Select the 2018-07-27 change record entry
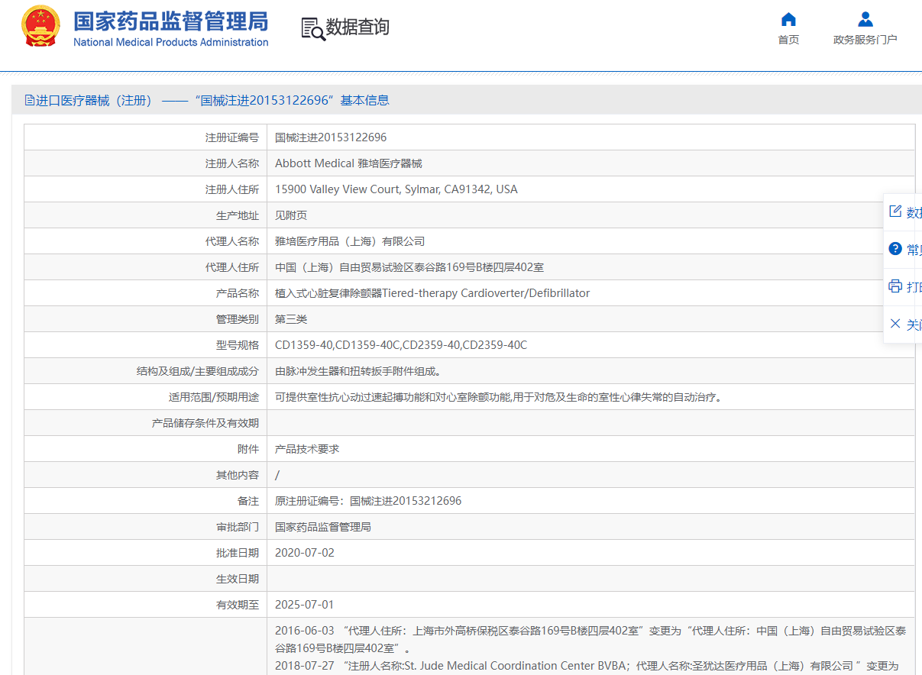The height and width of the screenshot is (675, 922). (x=587, y=666)
